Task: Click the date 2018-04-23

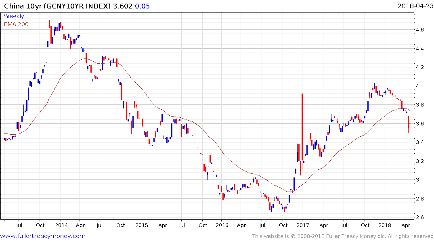Action: (x=415, y=6)
